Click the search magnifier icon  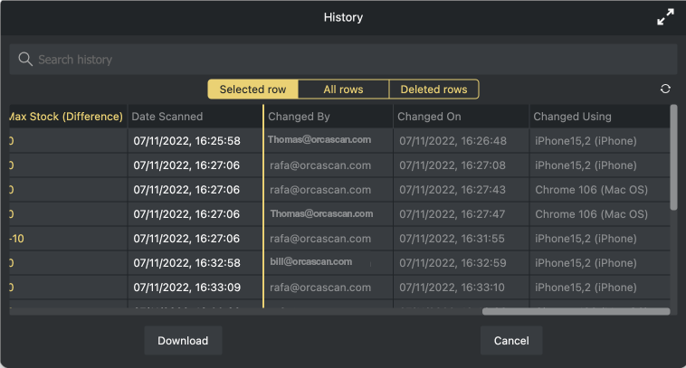pyautogui.click(x=24, y=60)
